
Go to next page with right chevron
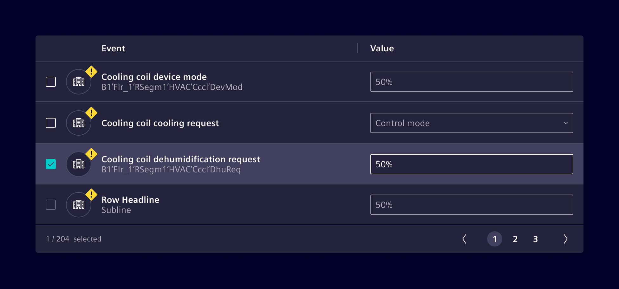coord(565,239)
